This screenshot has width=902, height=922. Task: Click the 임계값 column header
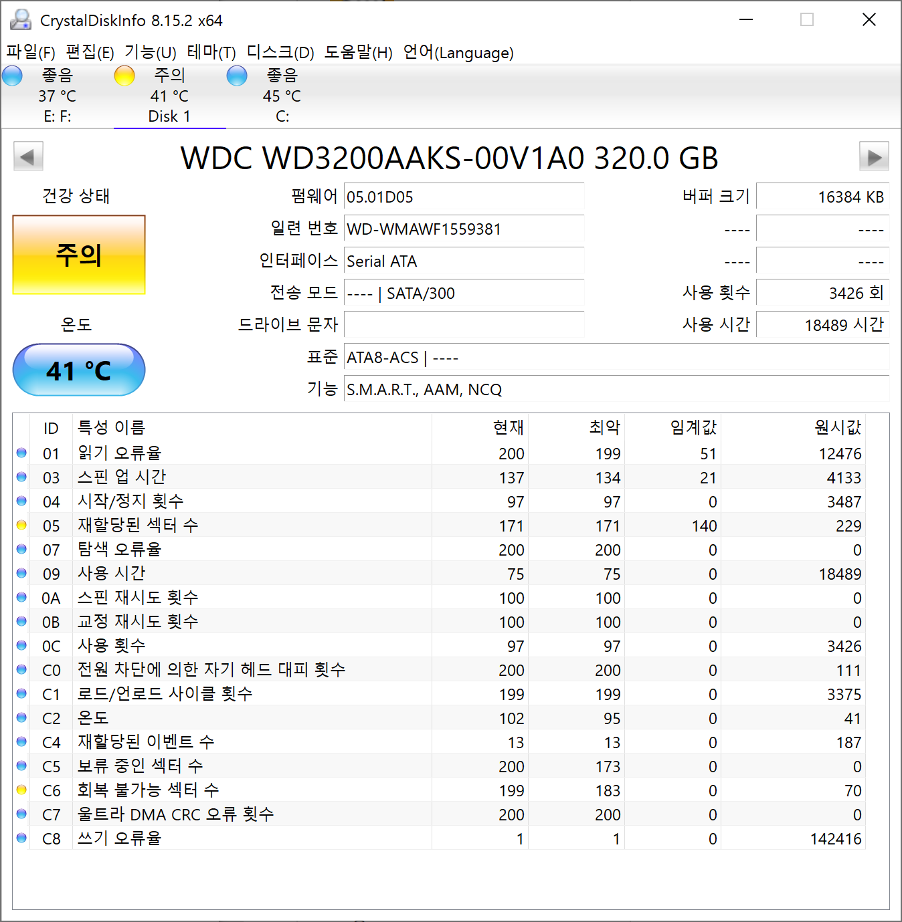pyautogui.click(x=672, y=427)
